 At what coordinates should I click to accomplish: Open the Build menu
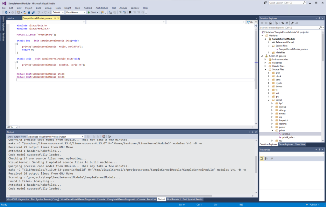pos(39,8)
